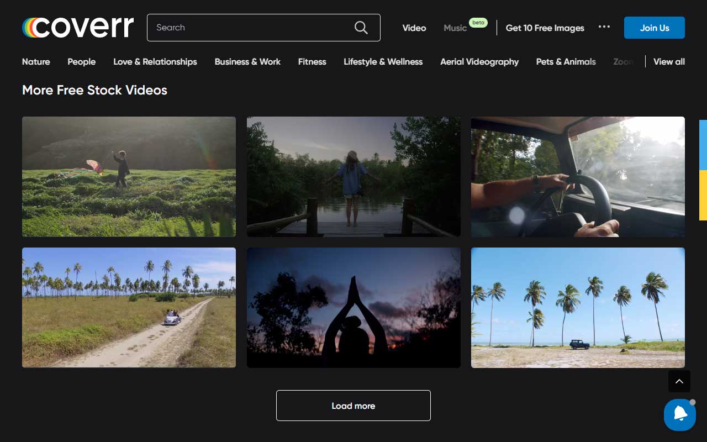Browse Love & Relationships videos
707x442 pixels.
155,61
